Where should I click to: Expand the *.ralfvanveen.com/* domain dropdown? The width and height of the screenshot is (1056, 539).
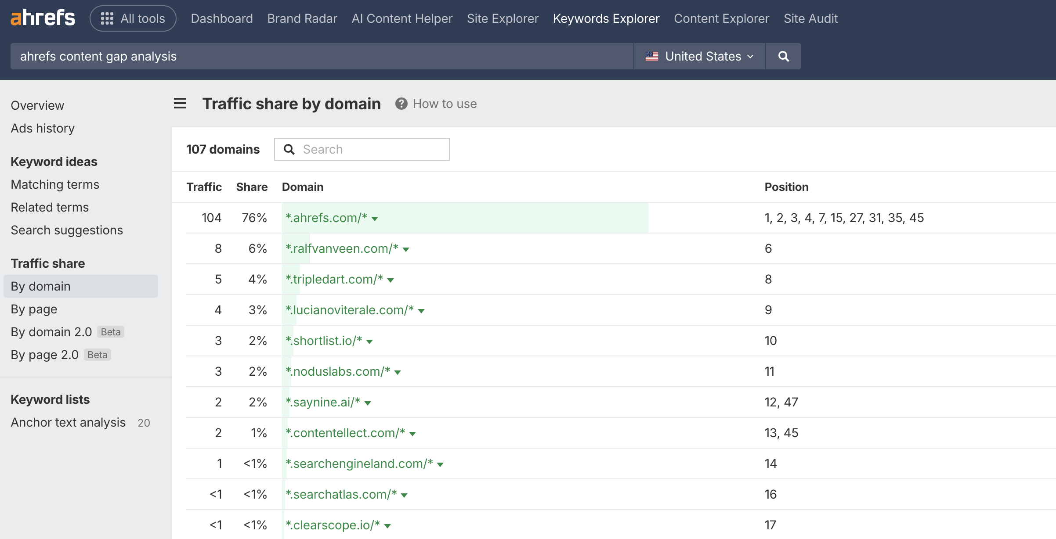click(x=406, y=249)
